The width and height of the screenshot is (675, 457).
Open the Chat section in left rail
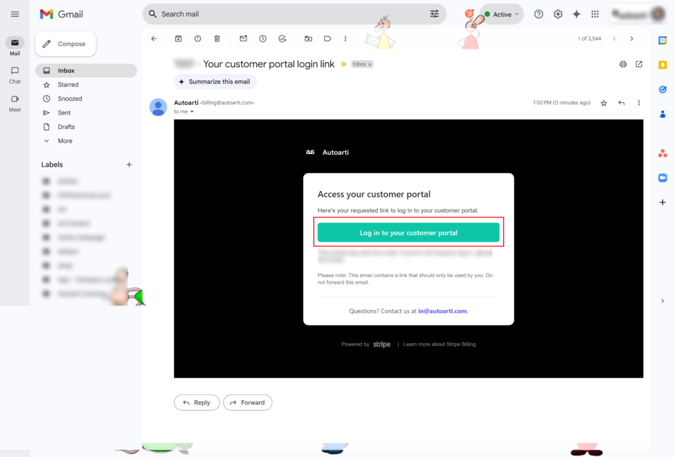tap(15, 75)
